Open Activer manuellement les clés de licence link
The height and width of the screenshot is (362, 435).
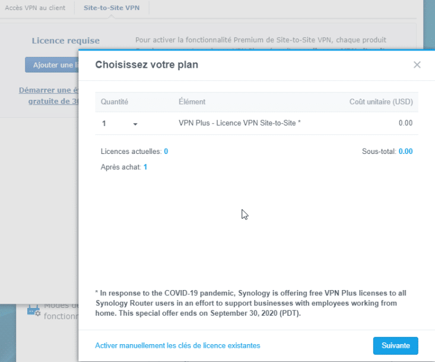(177, 345)
